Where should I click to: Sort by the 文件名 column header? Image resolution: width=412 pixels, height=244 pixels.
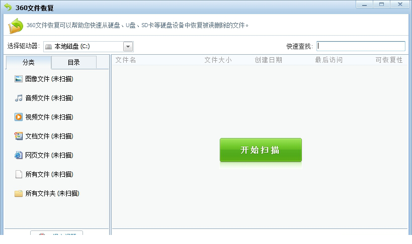126,60
